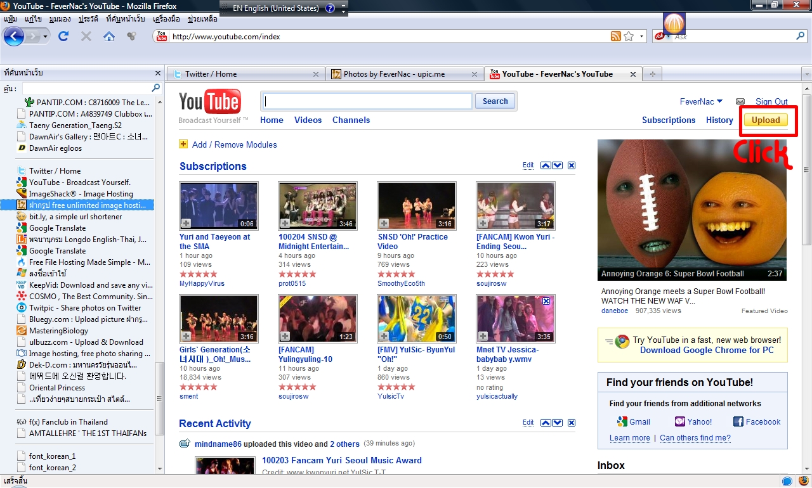
Task: Open the back/forward history dropdown
Action: coord(46,37)
